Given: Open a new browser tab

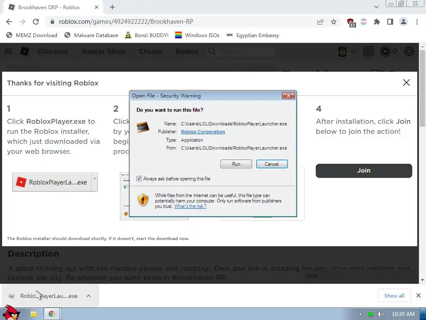Looking at the screenshot, I should [x=112, y=7].
